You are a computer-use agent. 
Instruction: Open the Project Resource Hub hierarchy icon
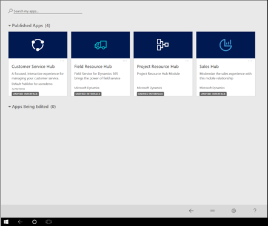click(x=162, y=45)
